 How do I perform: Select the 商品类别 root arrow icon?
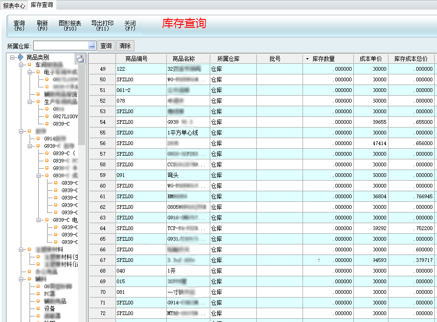pos(21,57)
